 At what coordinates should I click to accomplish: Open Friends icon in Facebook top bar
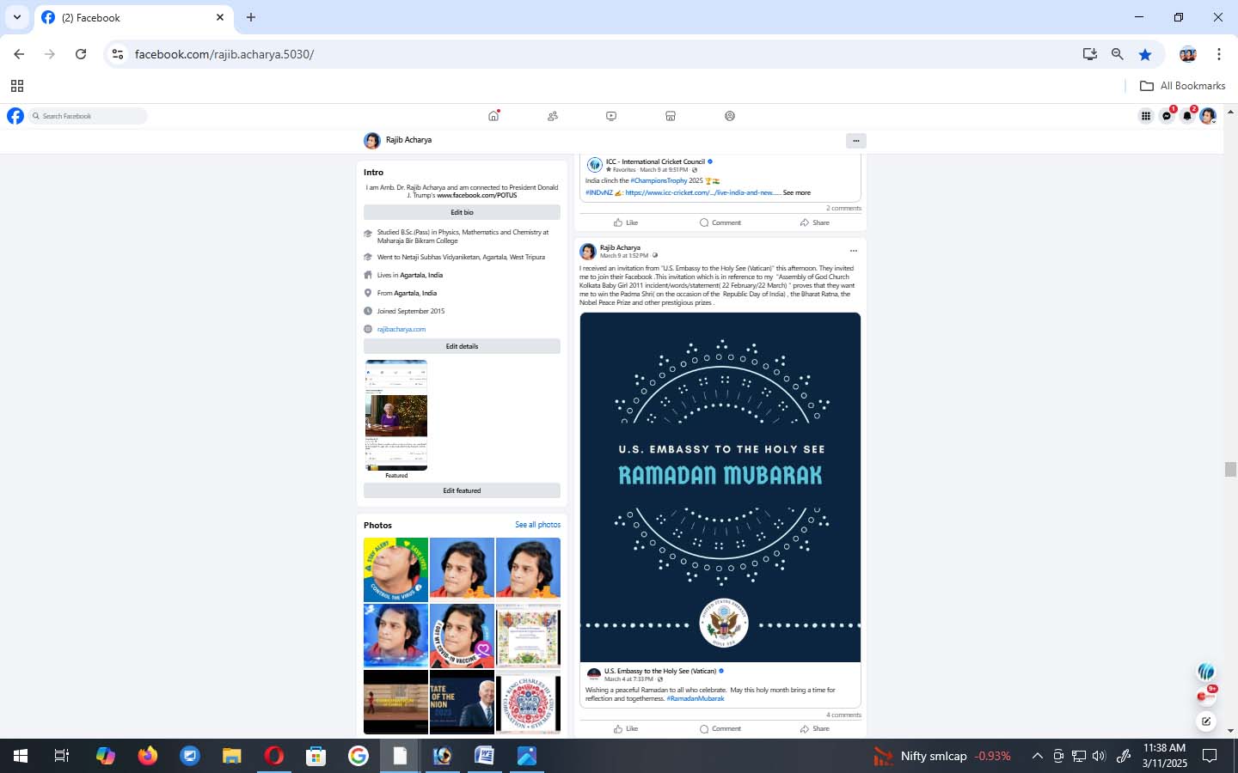553,116
